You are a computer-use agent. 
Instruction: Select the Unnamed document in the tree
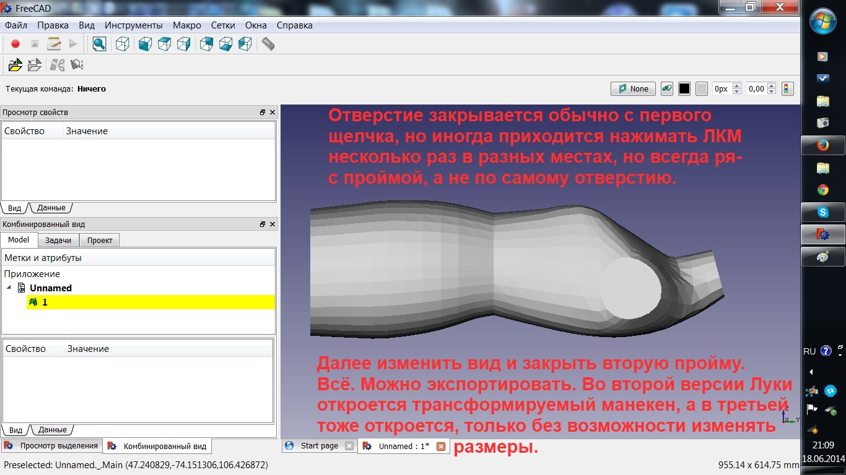[x=51, y=288]
